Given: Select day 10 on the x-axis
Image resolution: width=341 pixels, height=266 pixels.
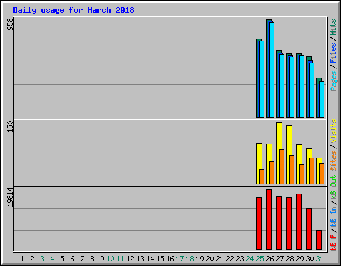Looking at the screenshot, I should (110, 259).
